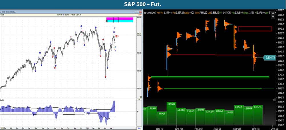Click the volume bar labeled 1.672.201
Image resolution: width=286 pixels, height=130 pixels.
click(x=172, y=114)
